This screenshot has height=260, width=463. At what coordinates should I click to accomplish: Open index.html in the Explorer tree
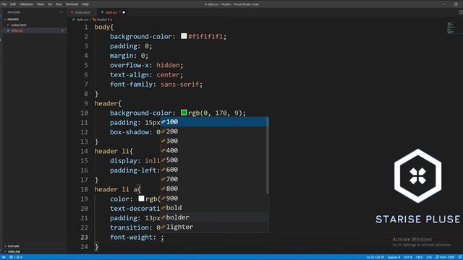(x=19, y=25)
